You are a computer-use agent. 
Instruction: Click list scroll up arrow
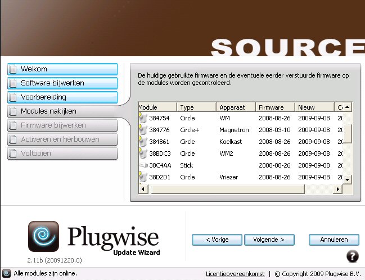click(348, 107)
